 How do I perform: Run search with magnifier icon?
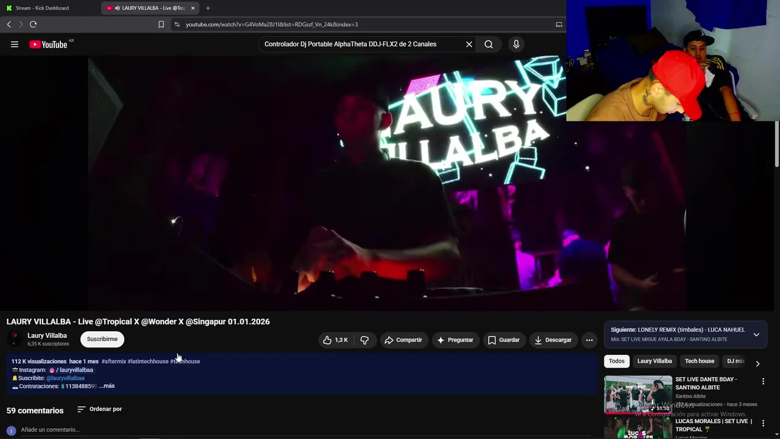point(489,44)
